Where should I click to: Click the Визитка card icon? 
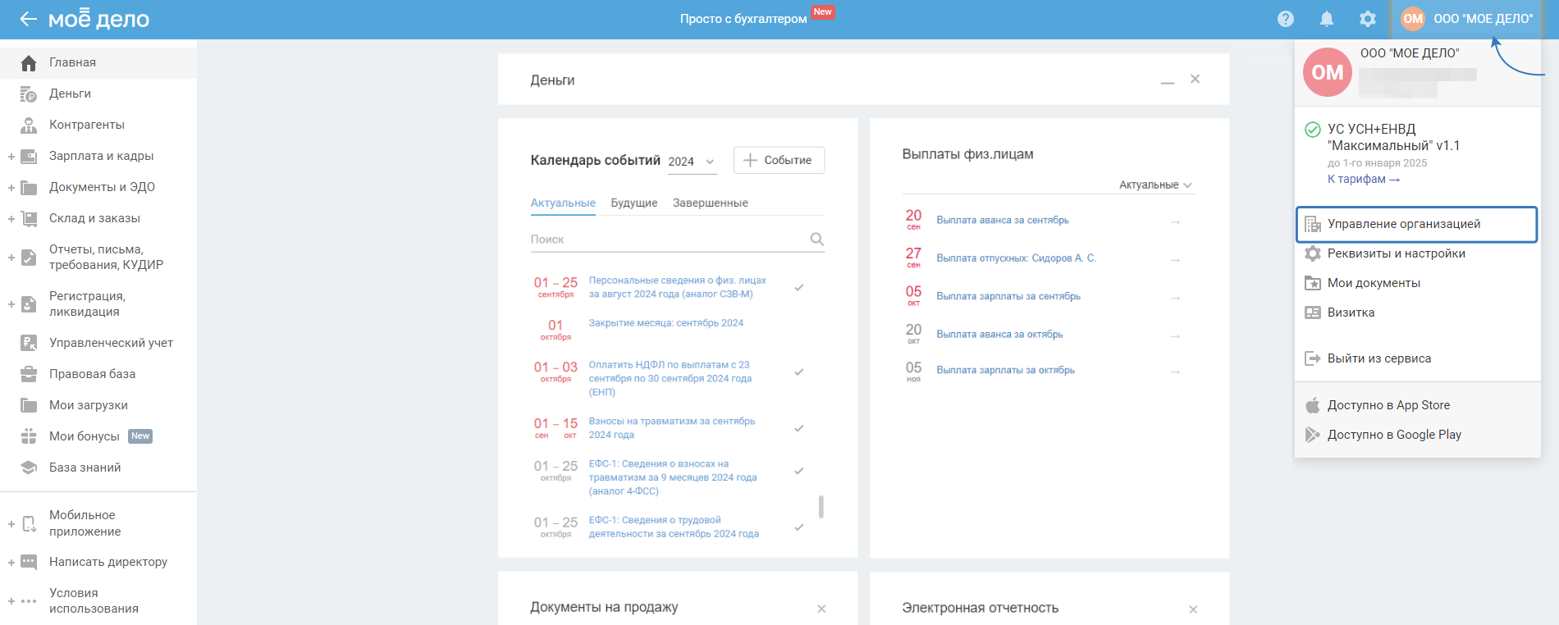[1313, 313]
